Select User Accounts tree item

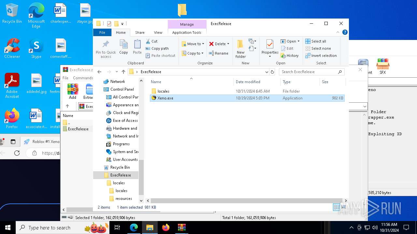point(125,160)
